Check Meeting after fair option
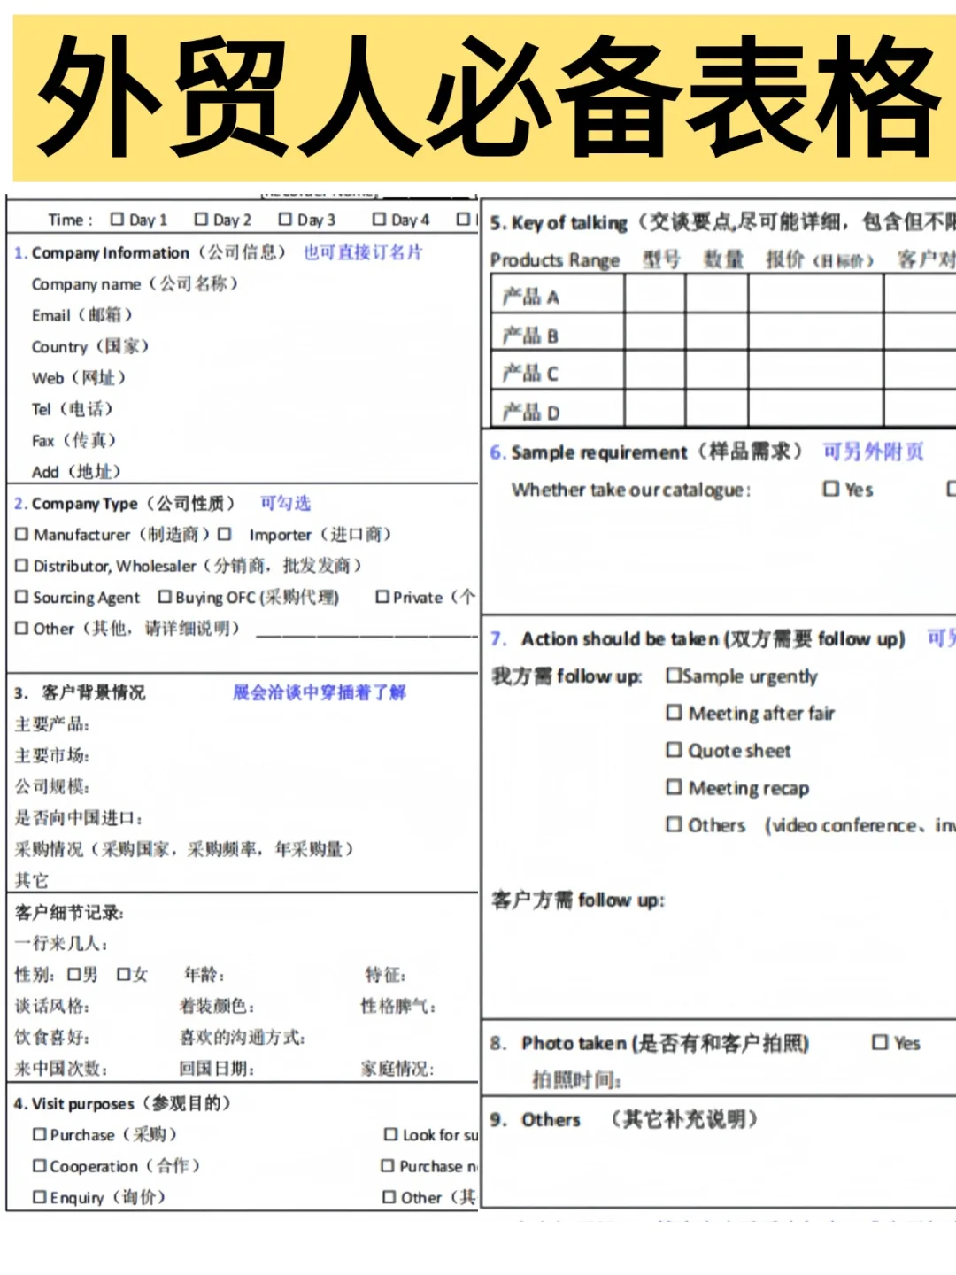The width and height of the screenshot is (956, 1275). coord(674,713)
